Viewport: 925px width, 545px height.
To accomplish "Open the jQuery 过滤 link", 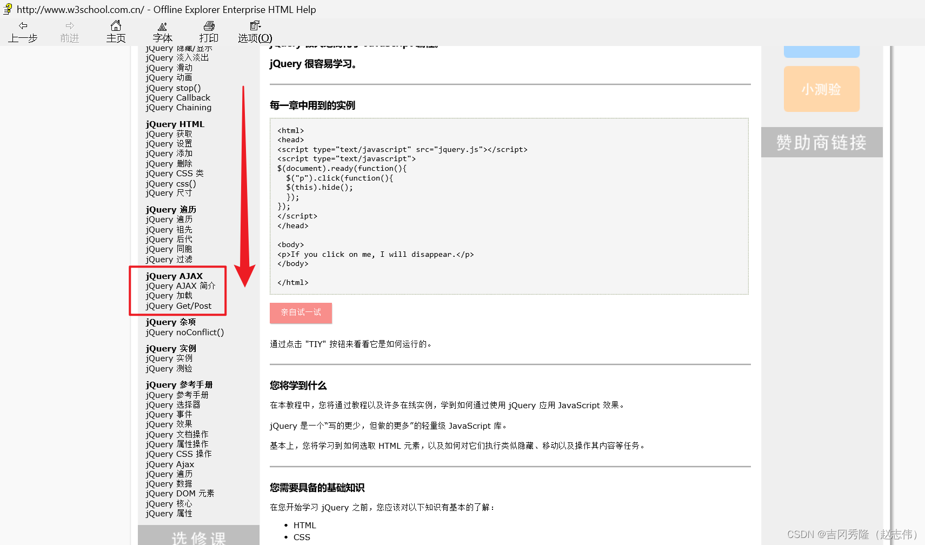I will coord(169,260).
